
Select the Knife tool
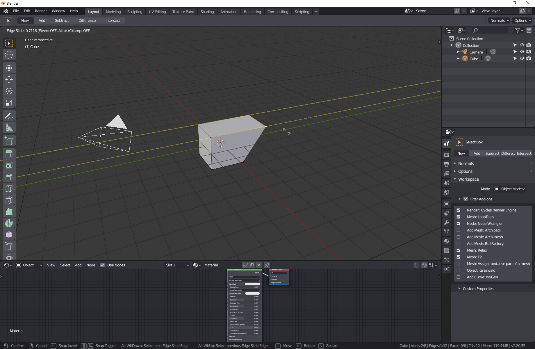pos(9,200)
